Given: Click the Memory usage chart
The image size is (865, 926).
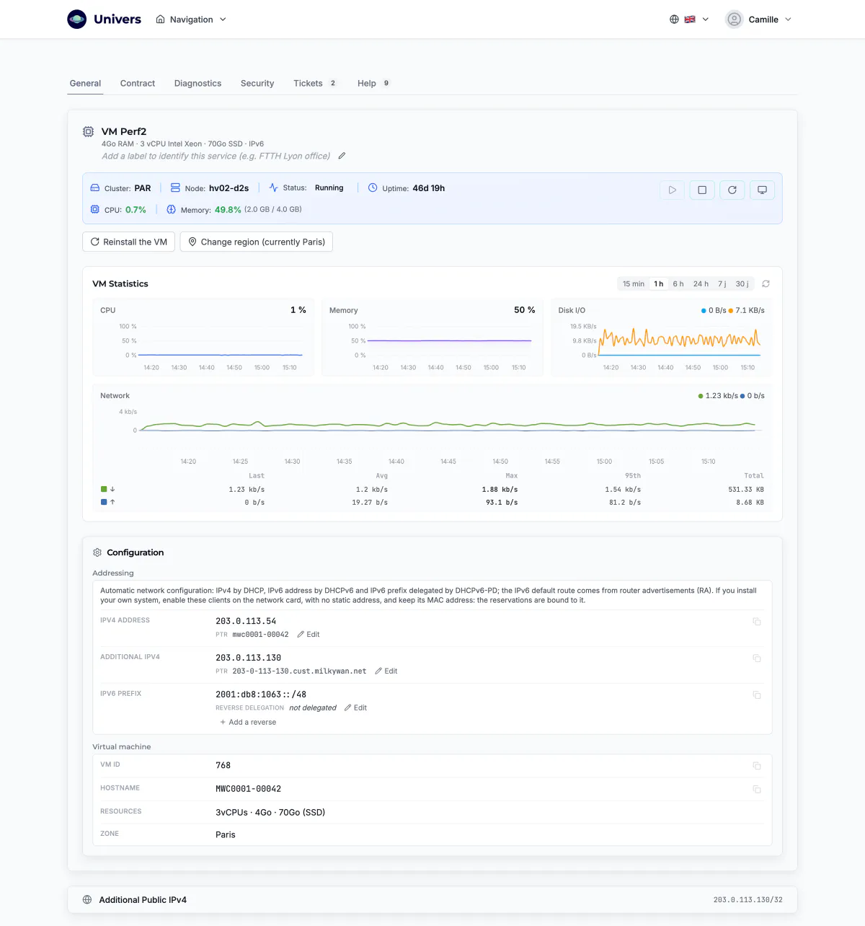Looking at the screenshot, I should (432, 337).
